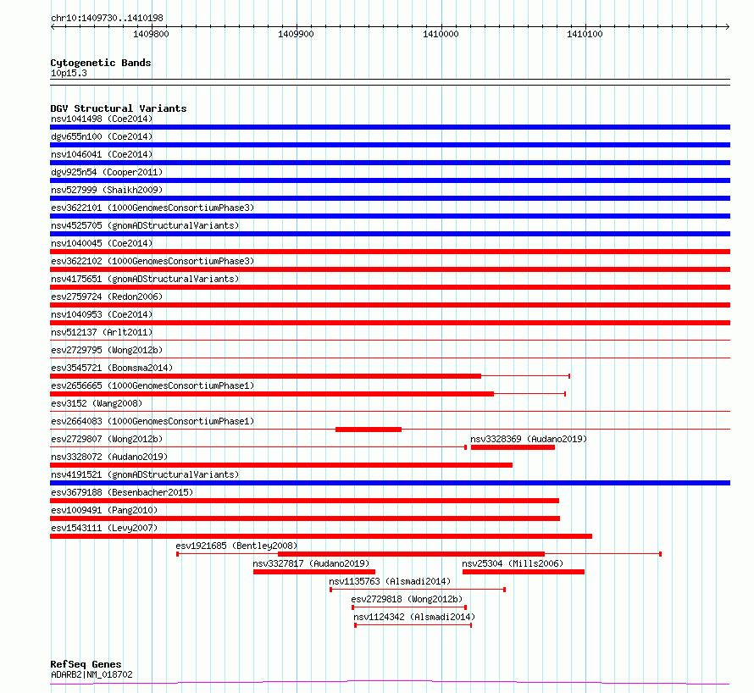Click the red bar of esv1543111 variant

click(321, 536)
